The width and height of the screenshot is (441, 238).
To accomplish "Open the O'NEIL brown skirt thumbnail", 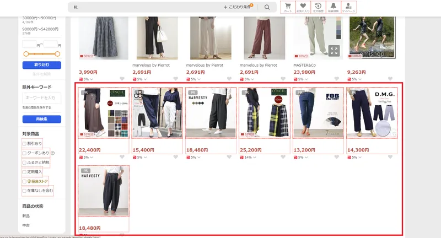I will coord(104,113).
